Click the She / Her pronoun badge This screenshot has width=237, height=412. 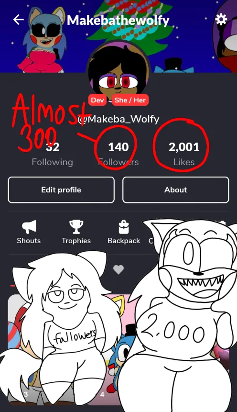(x=130, y=100)
